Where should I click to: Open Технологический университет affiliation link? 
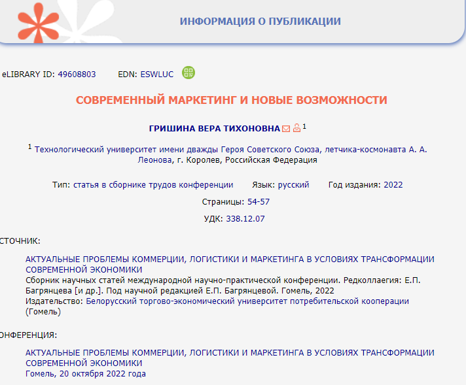tap(230, 155)
